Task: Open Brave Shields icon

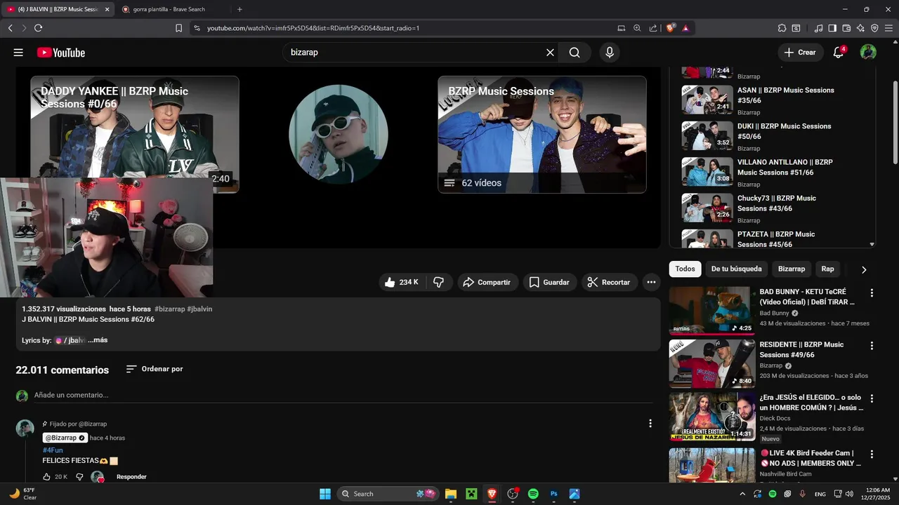Action: point(671,28)
